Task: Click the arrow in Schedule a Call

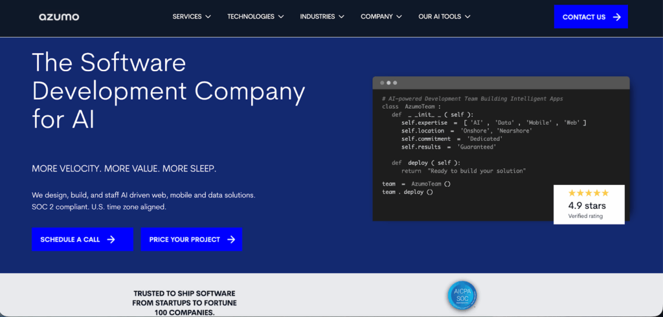Action: pyautogui.click(x=111, y=239)
